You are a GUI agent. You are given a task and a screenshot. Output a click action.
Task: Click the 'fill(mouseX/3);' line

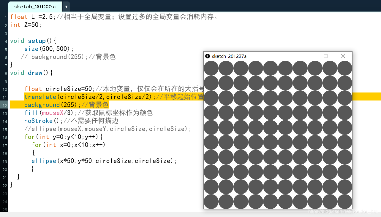(x=88, y=113)
